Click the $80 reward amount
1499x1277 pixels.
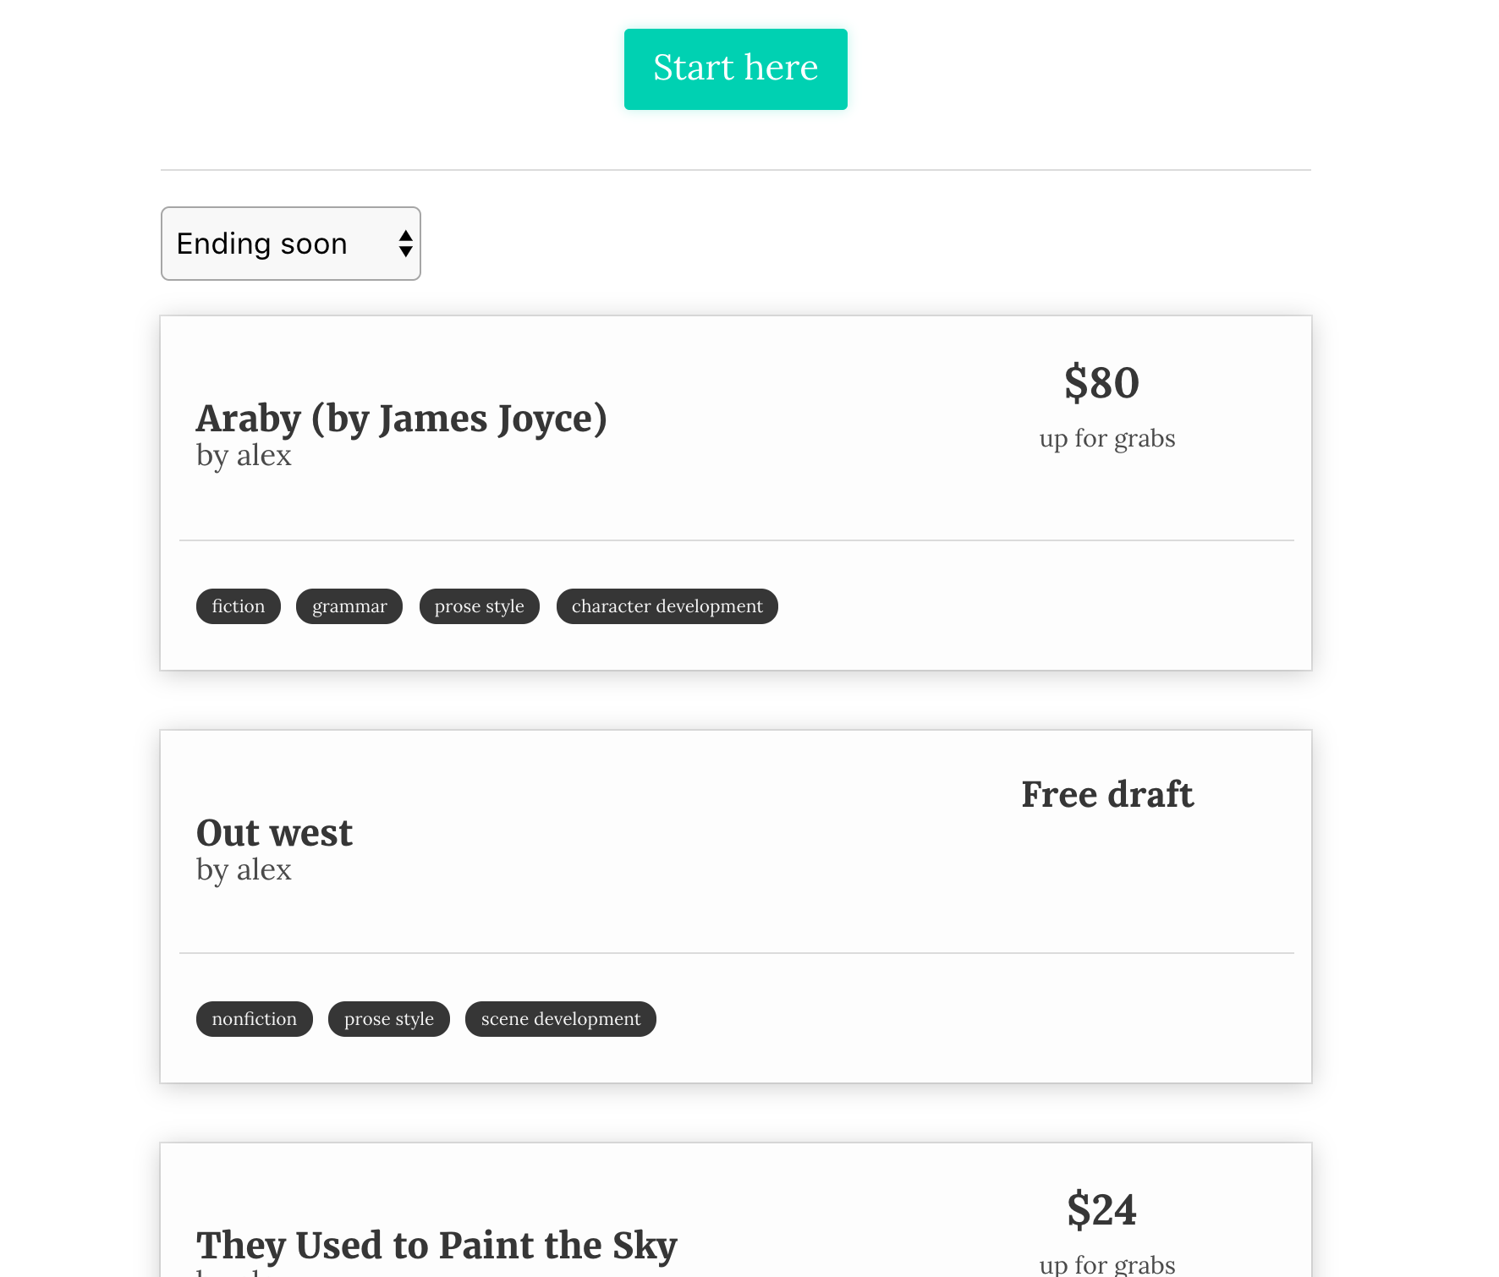(1101, 382)
